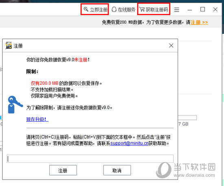The width and height of the screenshot is (224, 186).
Task: Click the 仅有200.0 MB limit line
Action: [66, 83]
